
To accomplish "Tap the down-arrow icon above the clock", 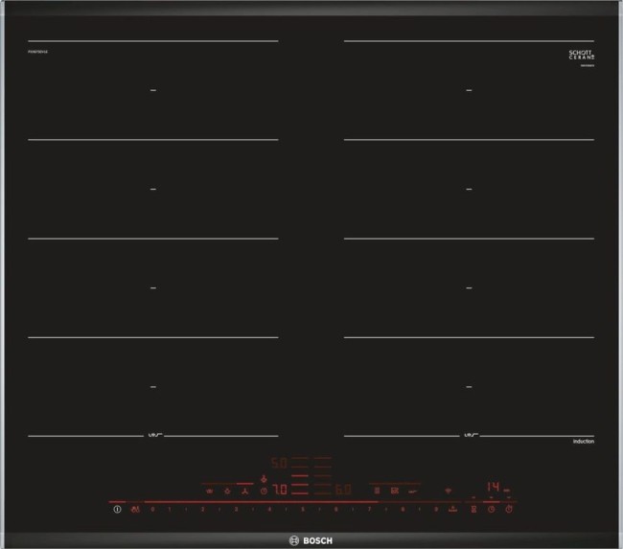I will [264, 478].
